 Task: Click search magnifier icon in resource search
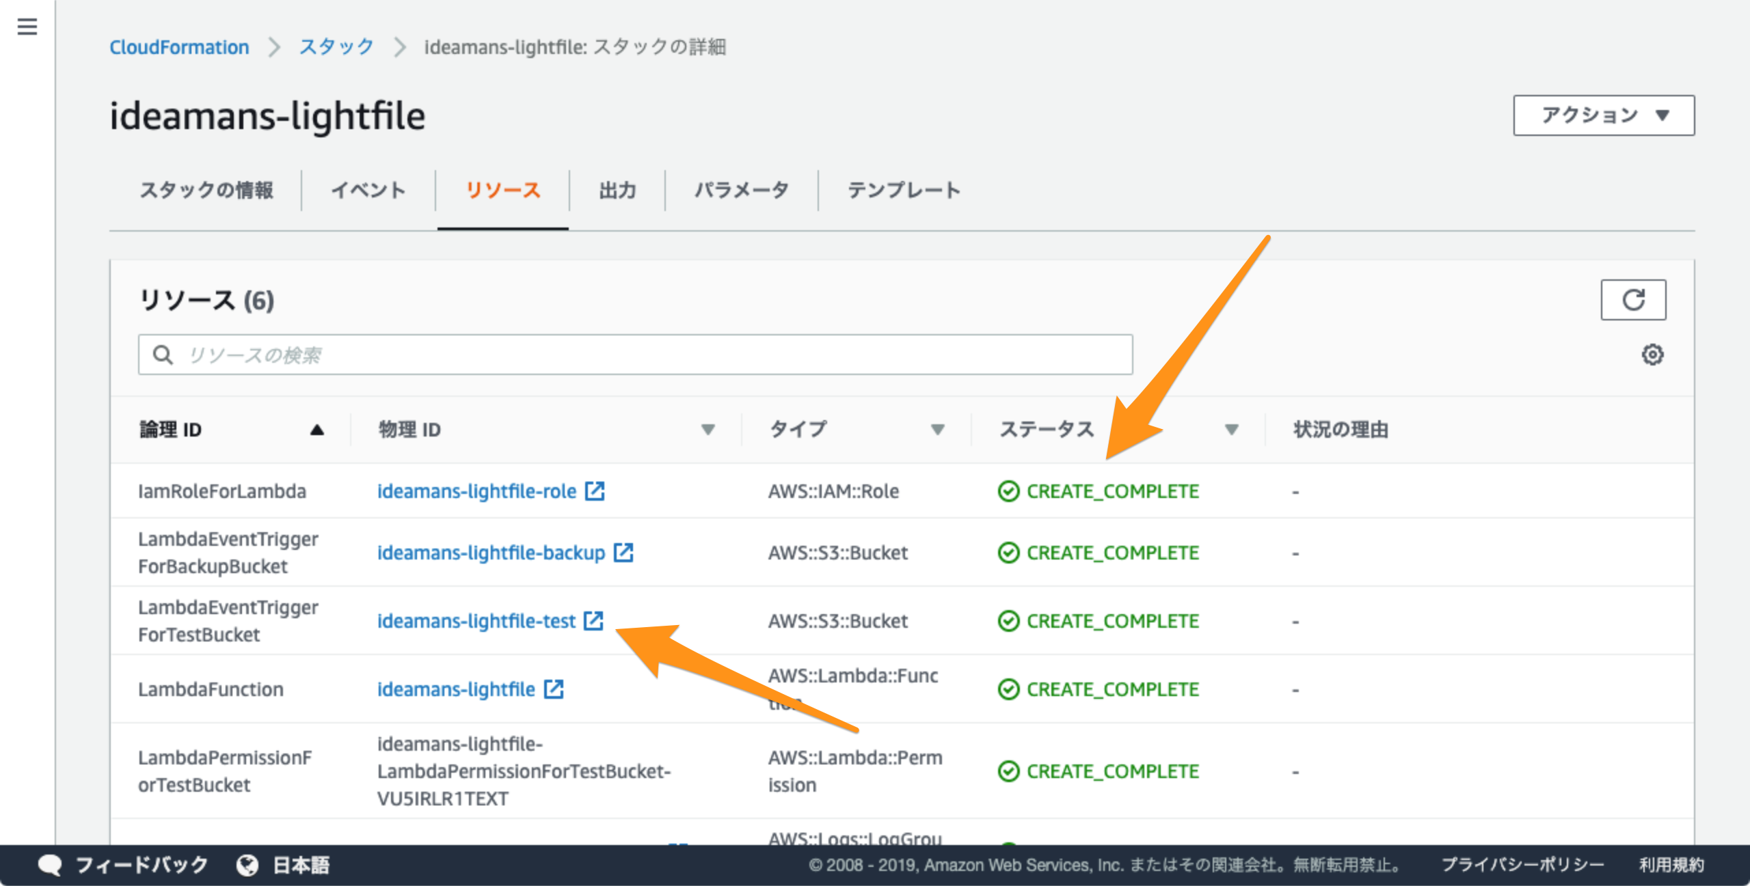(163, 355)
